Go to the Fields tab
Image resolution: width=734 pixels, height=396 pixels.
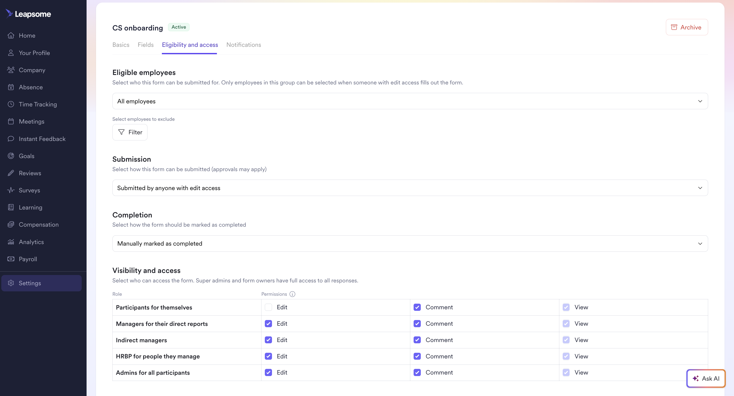[145, 45]
